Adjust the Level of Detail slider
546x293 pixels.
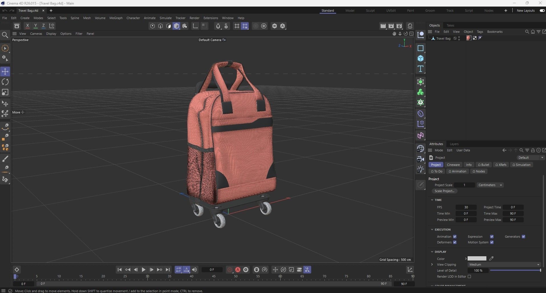(515, 270)
